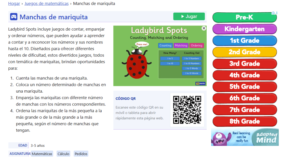Open the Juegos de matemáticas breadcrumb
Image resolution: width=288 pixels, height=158 pixels.
[x=46, y=4]
